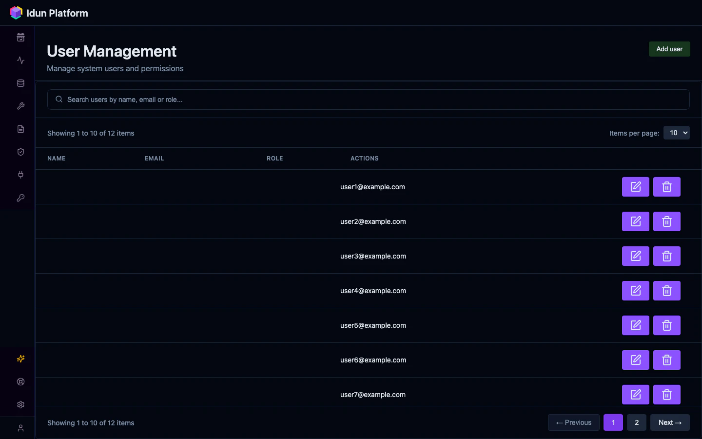
Task: Open the database section from the sidebar
Action: pyautogui.click(x=20, y=83)
